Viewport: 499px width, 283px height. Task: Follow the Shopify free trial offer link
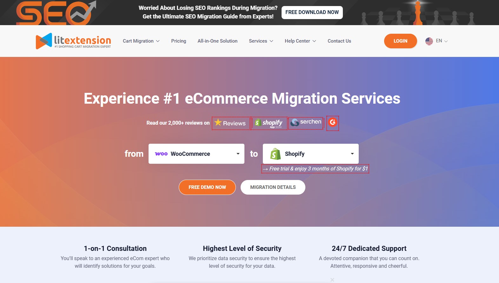315,169
